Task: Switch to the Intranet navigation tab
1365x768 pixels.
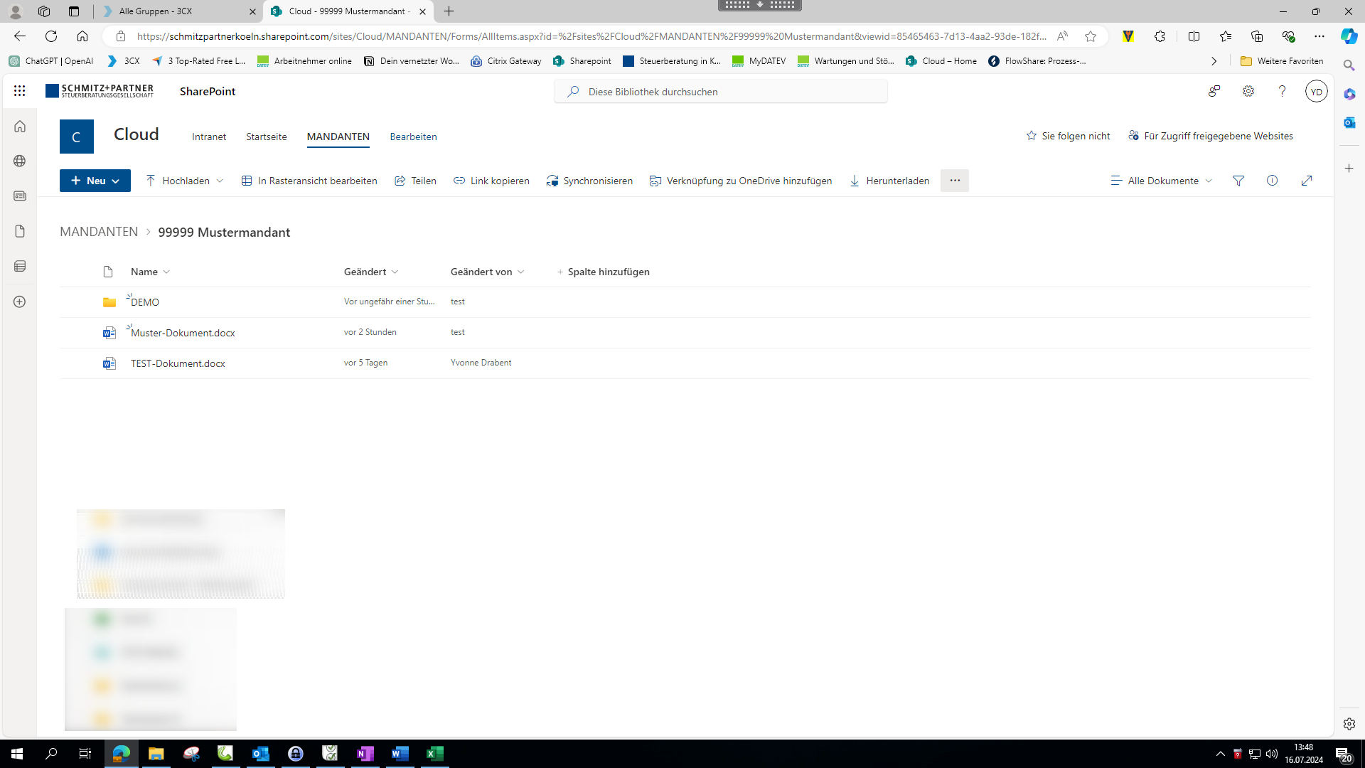Action: [209, 137]
